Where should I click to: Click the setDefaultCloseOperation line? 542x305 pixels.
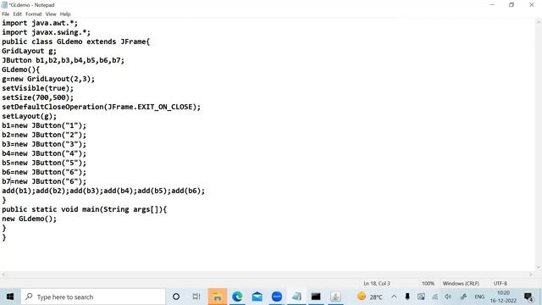click(102, 107)
